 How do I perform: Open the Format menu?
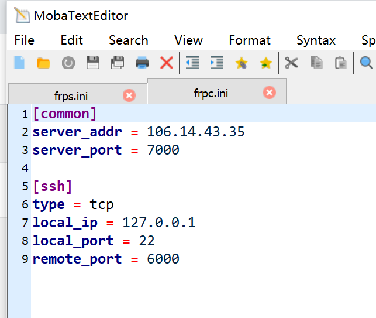tap(250, 40)
